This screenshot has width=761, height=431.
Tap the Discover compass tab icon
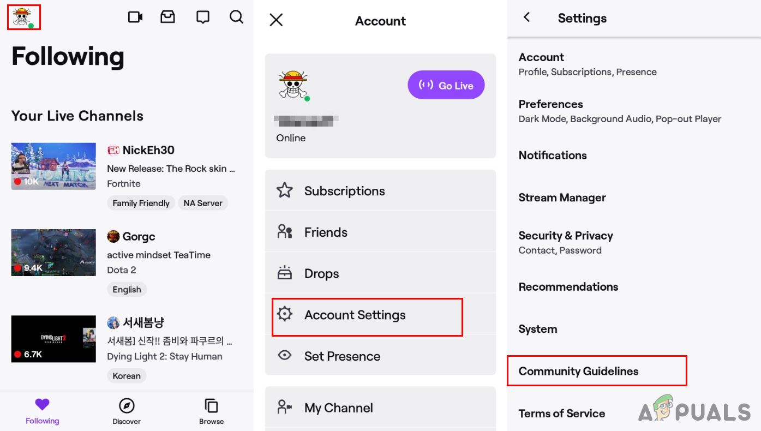tap(127, 406)
